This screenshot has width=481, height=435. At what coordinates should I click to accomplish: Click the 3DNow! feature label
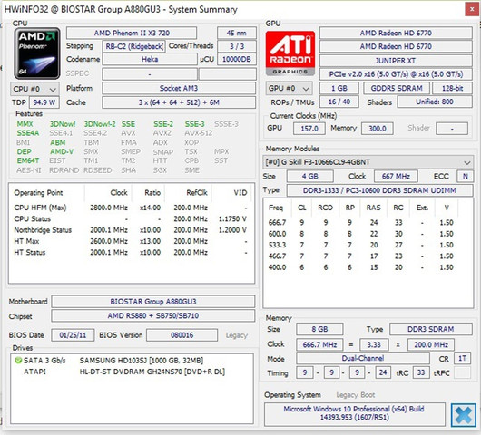(63, 124)
